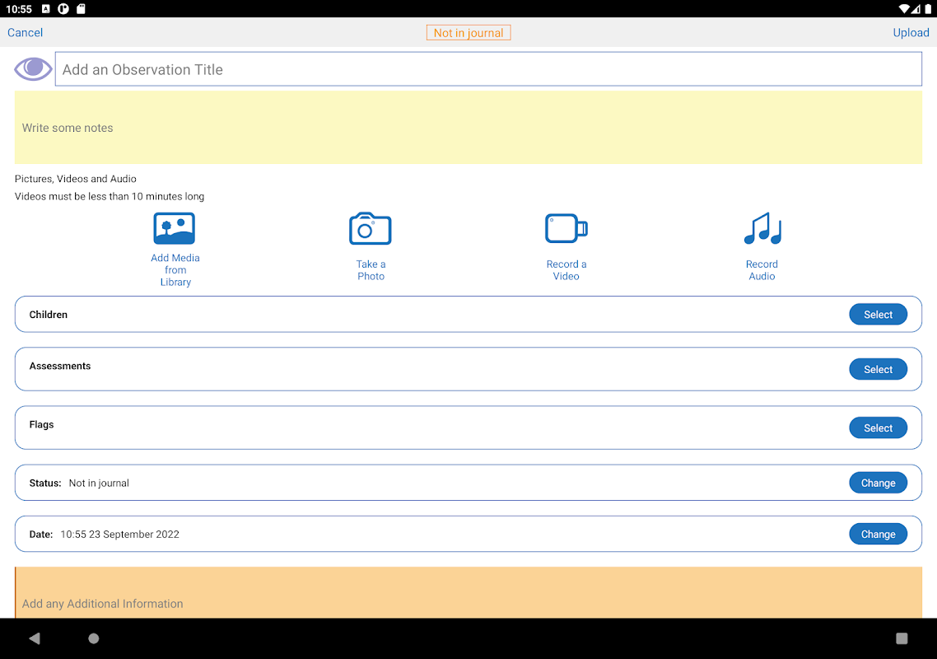Tap the Children label

coord(49,315)
